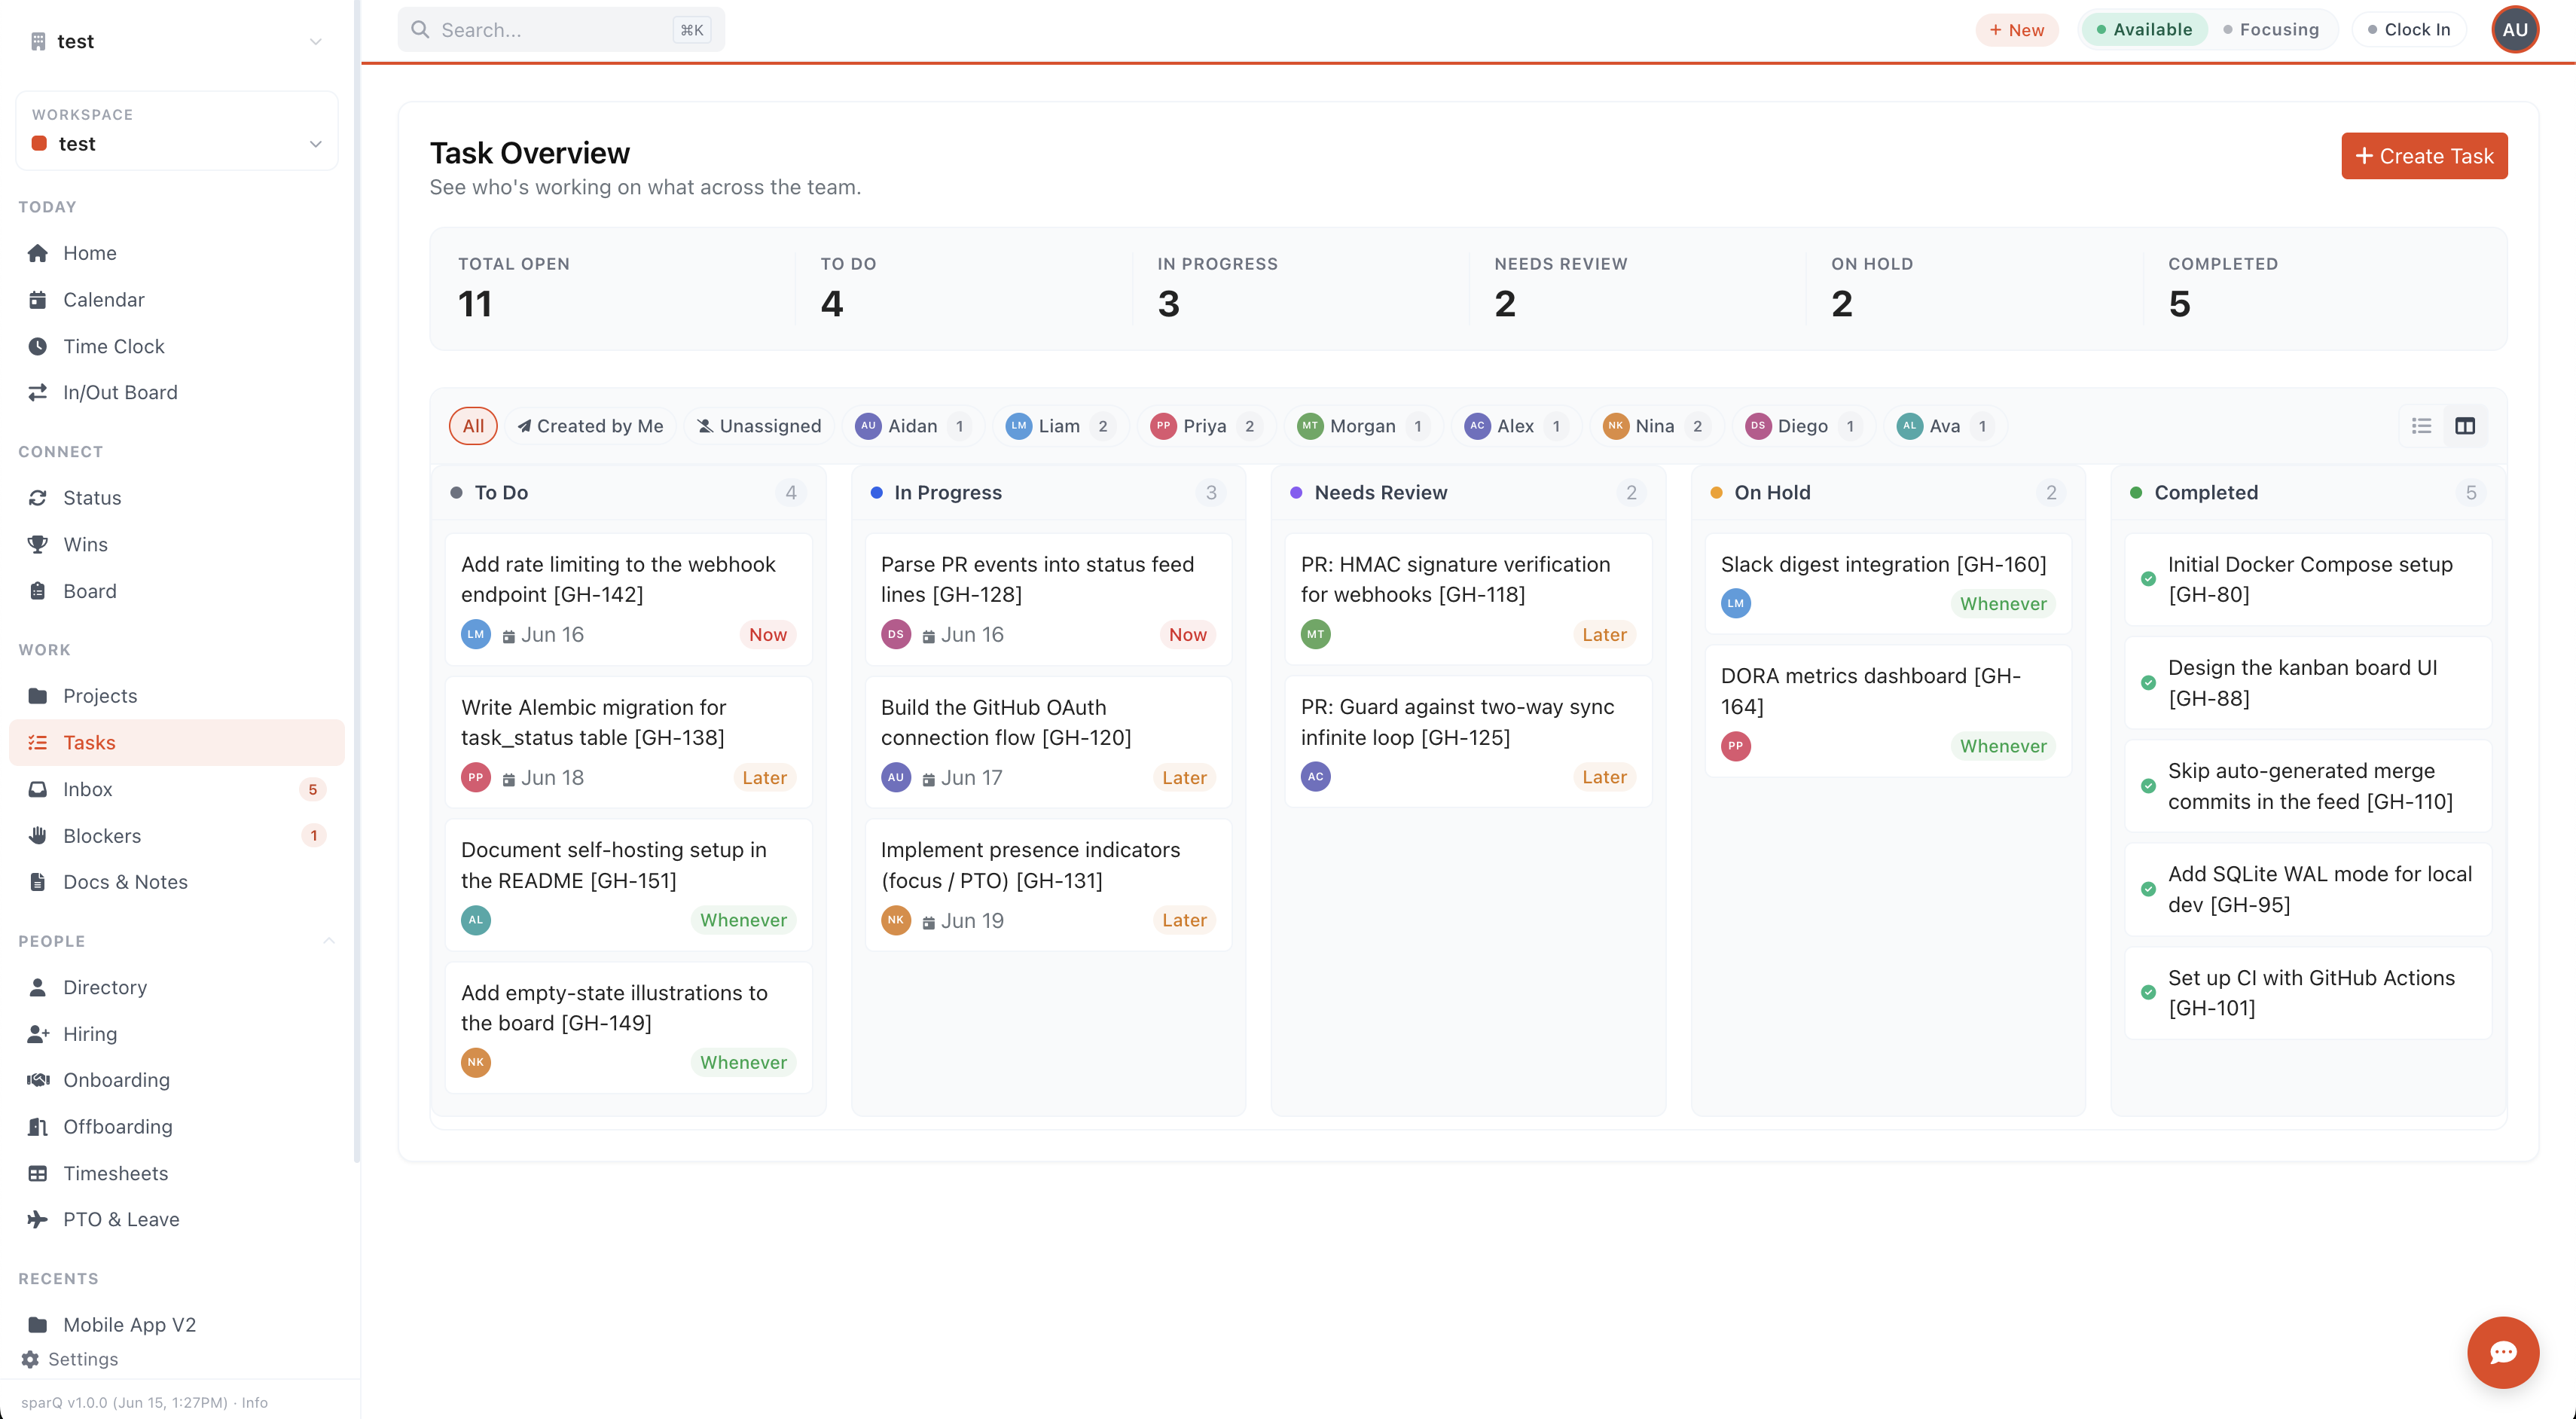Open the Calendar icon in sidebar
The height and width of the screenshot is (1419, 2576).
tap(38, 300)
